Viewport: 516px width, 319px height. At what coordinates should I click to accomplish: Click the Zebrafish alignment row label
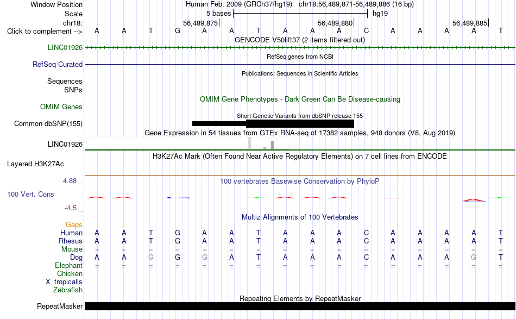click(x=68, y=290)
